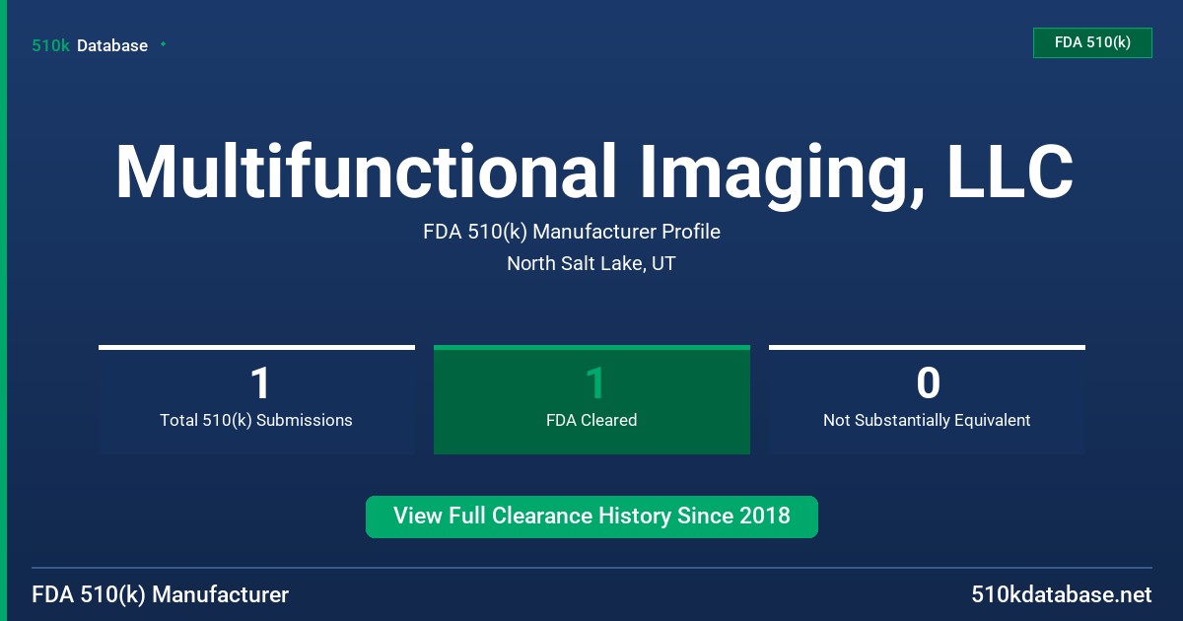Viewport: 1183px width, 621px height.
Task: Click the 510k Database logo text
Action: coord(90,45)
